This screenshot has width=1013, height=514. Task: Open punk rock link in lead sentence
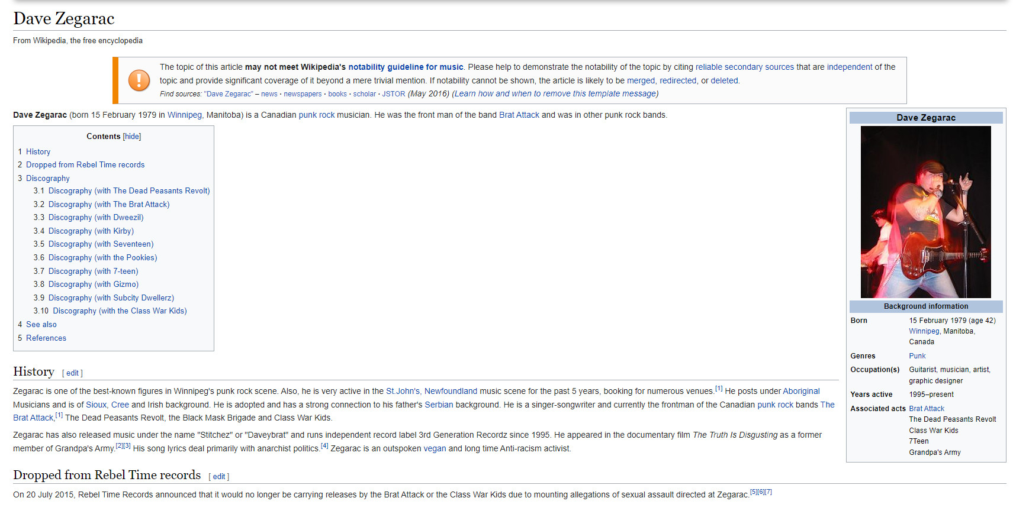317,115
